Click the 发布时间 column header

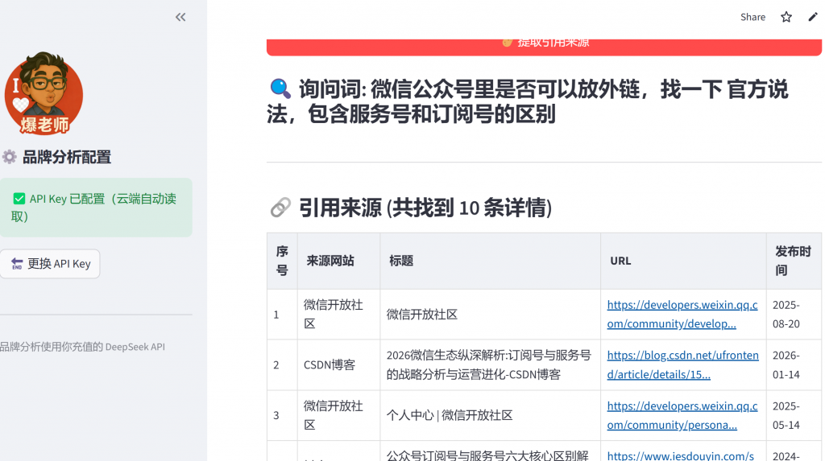coord(794,261)
